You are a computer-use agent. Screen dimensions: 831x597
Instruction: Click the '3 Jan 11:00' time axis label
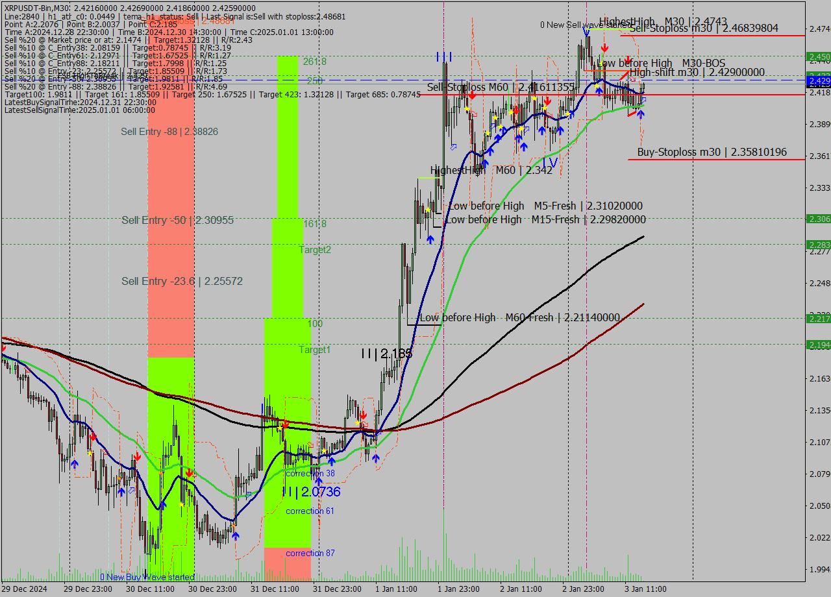[645, 589]
